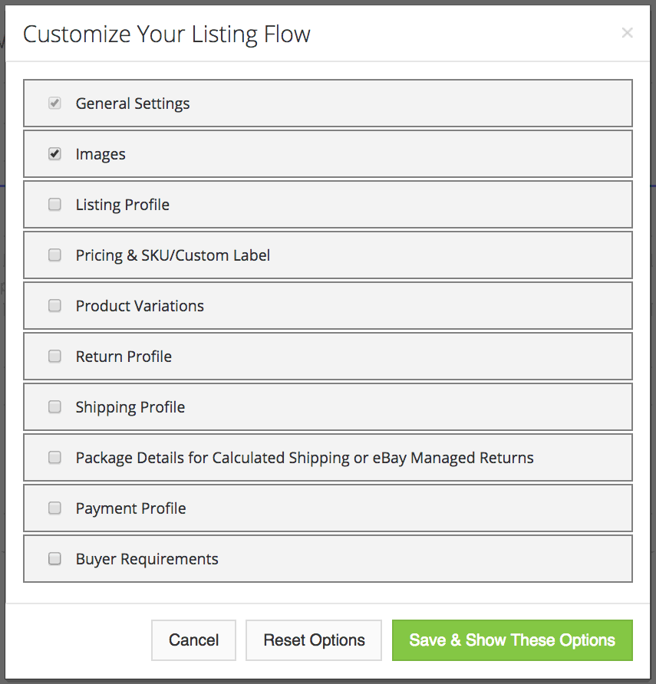The image size is (656, 684).
Task: Check the Payment Profile checkbox
Action: (x=54, y=508)
